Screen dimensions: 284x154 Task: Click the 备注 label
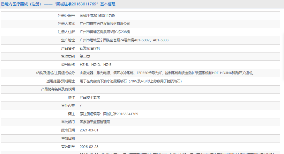71,114
